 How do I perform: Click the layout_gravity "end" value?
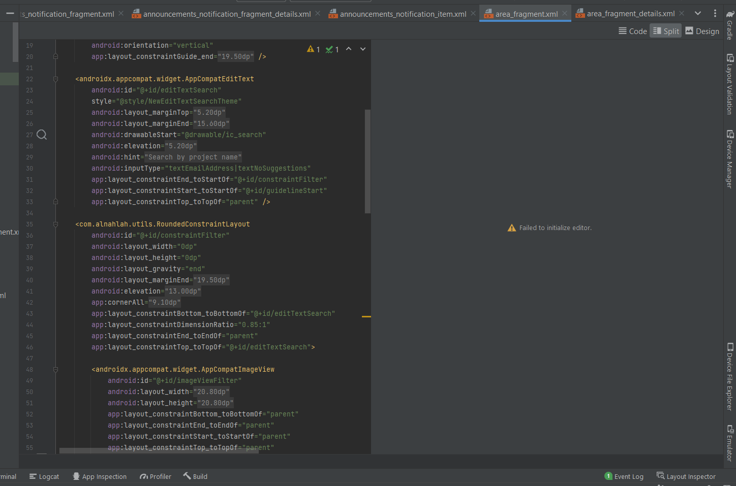tap(195, 269)
